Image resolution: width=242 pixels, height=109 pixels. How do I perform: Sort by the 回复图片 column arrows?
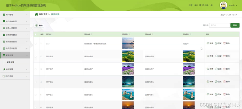(191, 34)
